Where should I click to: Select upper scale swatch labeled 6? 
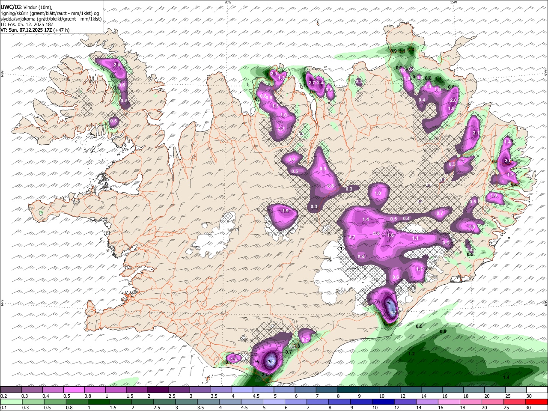pos(305,390)
